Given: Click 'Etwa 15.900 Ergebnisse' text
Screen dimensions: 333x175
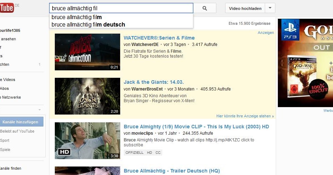Looking at the screenshot, I should click(249, 23).
